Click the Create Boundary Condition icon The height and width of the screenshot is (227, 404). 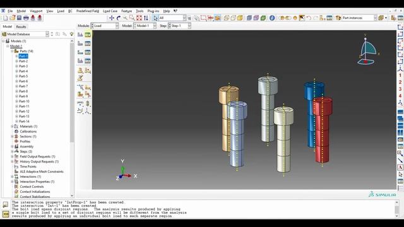80,44
